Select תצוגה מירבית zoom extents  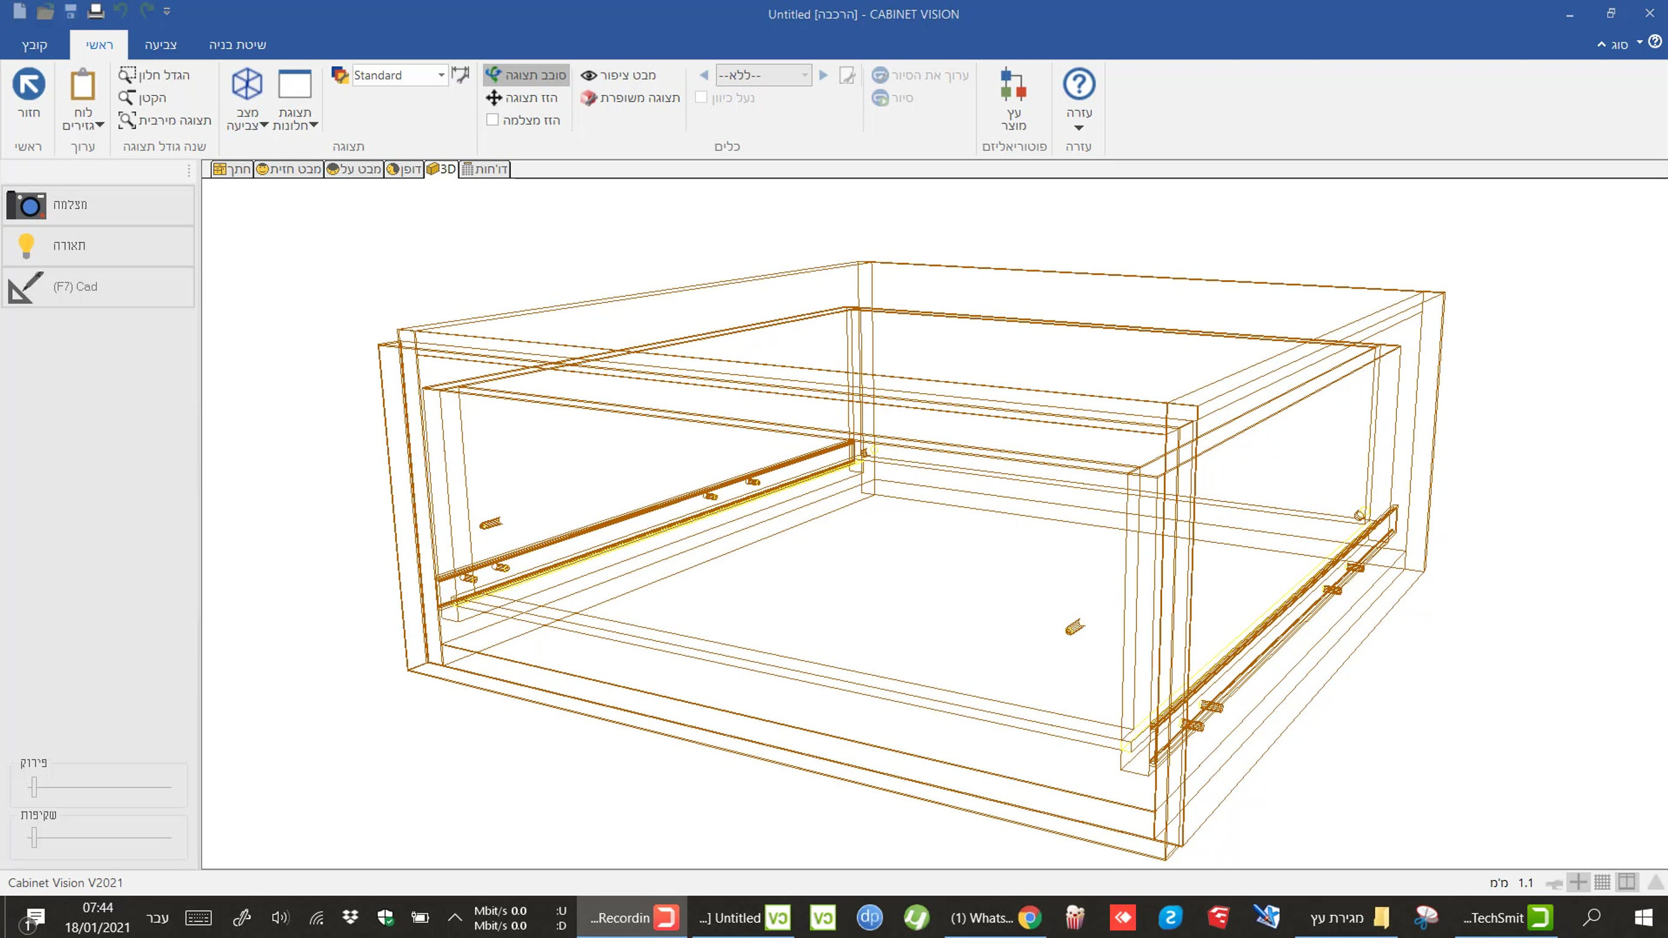click(x=165, y=120)
